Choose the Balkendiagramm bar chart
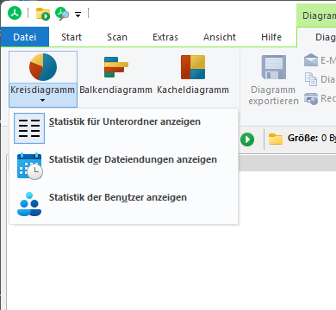 coord(115,75)
